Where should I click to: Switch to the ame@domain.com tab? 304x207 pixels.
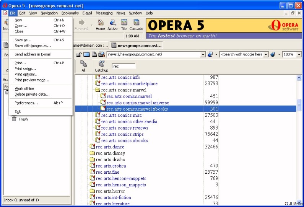coord(91,46)
